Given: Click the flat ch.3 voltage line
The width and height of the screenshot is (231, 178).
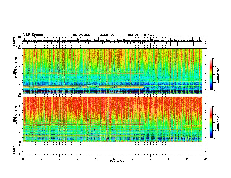Looking at the screenshot, I should (113, 149).
